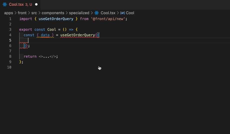Click the 'from' keyword on line 1
The height and width of the screenshot is (134, 230).
[84, 19]
